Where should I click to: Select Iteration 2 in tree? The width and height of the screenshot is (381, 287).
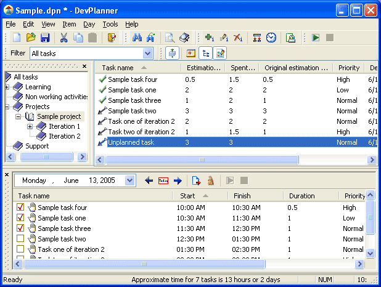click(64, 136)
